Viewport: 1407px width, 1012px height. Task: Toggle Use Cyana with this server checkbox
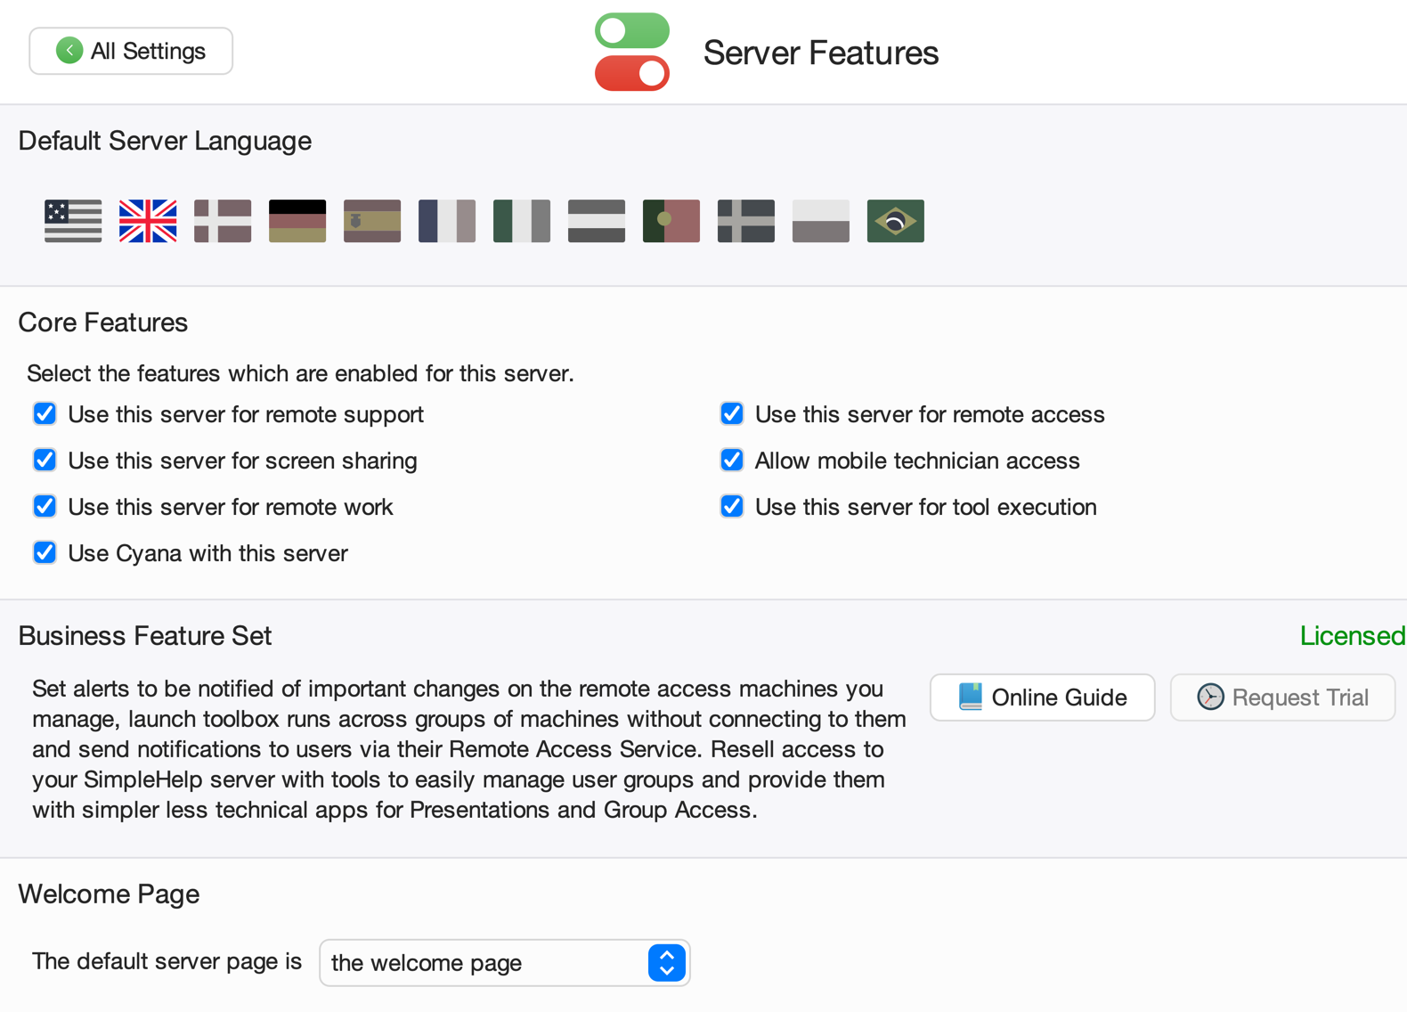tap(45, 553)
